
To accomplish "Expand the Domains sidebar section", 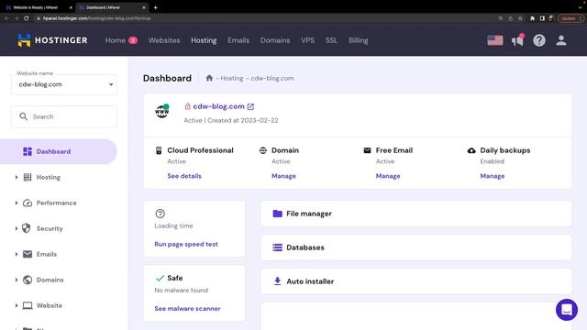I will (x=17, y=280).
